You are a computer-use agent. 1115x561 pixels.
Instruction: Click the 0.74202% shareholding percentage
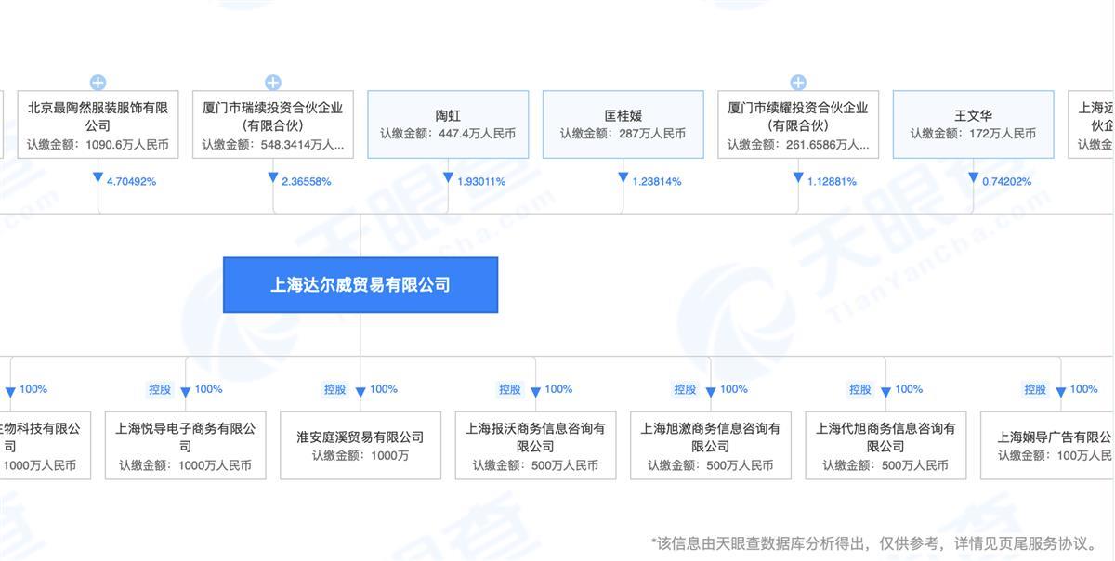click(x=1007, y=181)
